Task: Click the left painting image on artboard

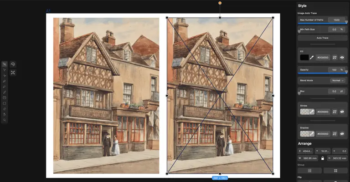Action: 106,96
